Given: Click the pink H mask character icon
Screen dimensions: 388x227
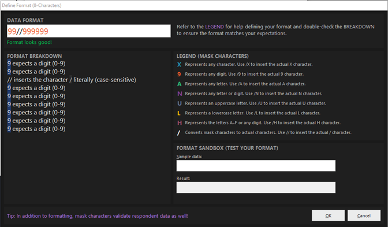Looking at the screenshot, I should click(180, 123).
